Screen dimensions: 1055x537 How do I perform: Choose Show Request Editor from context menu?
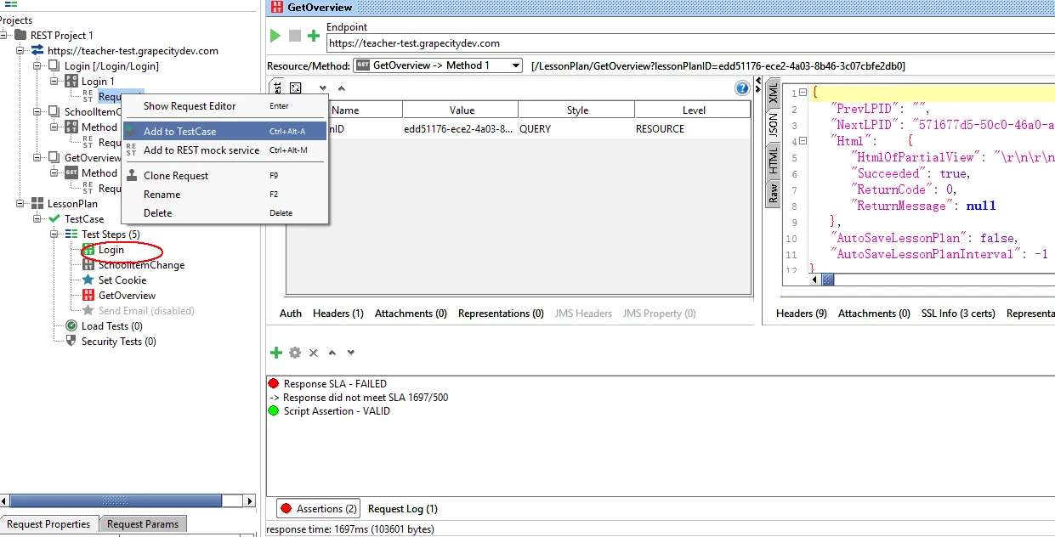[225, 106]
